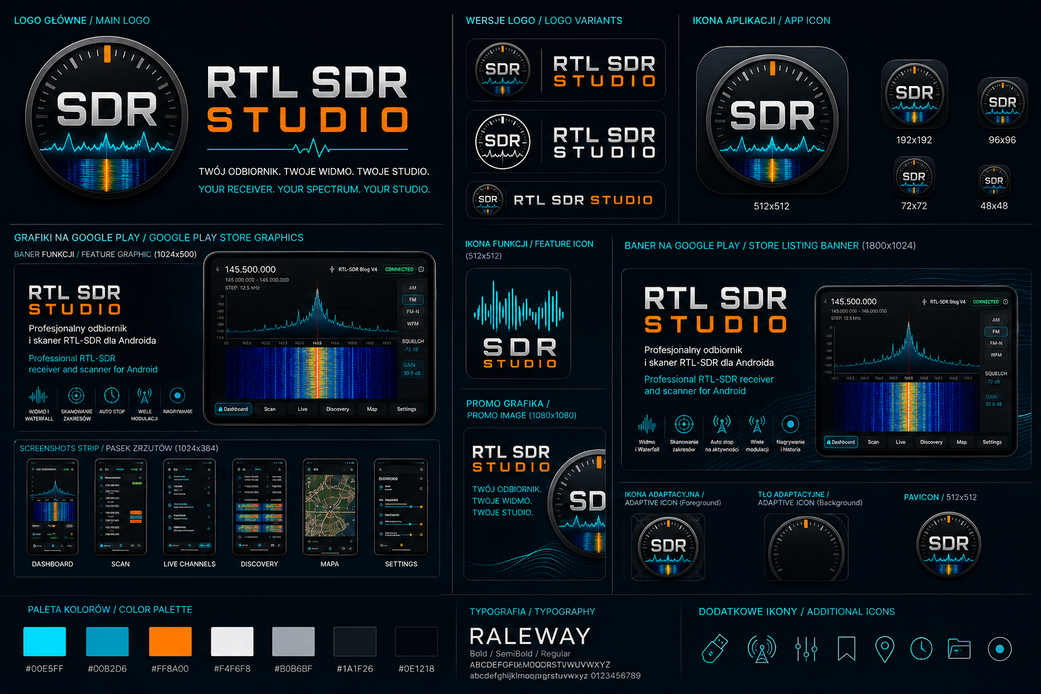Click the Nagrywanie record icon in feature graphic

click(x=178, y=395)
